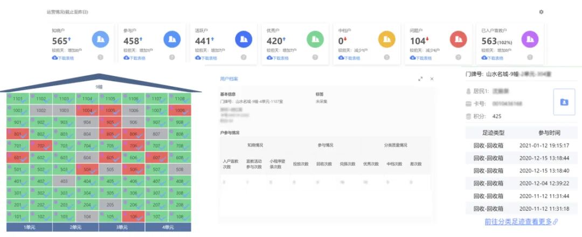
Task: Select red room 702 cell
Action: coord(41,146)
